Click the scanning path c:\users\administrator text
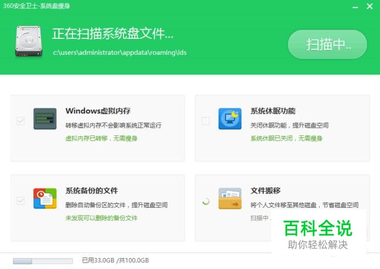 point(120,53)
